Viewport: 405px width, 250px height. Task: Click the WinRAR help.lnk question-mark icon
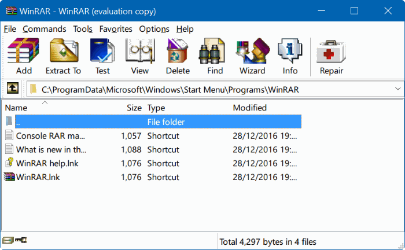tap(9, 163)
